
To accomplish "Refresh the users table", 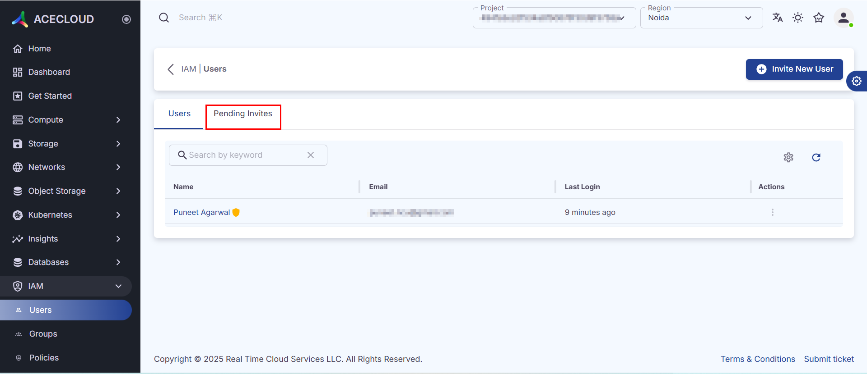I will click(816, 157).
